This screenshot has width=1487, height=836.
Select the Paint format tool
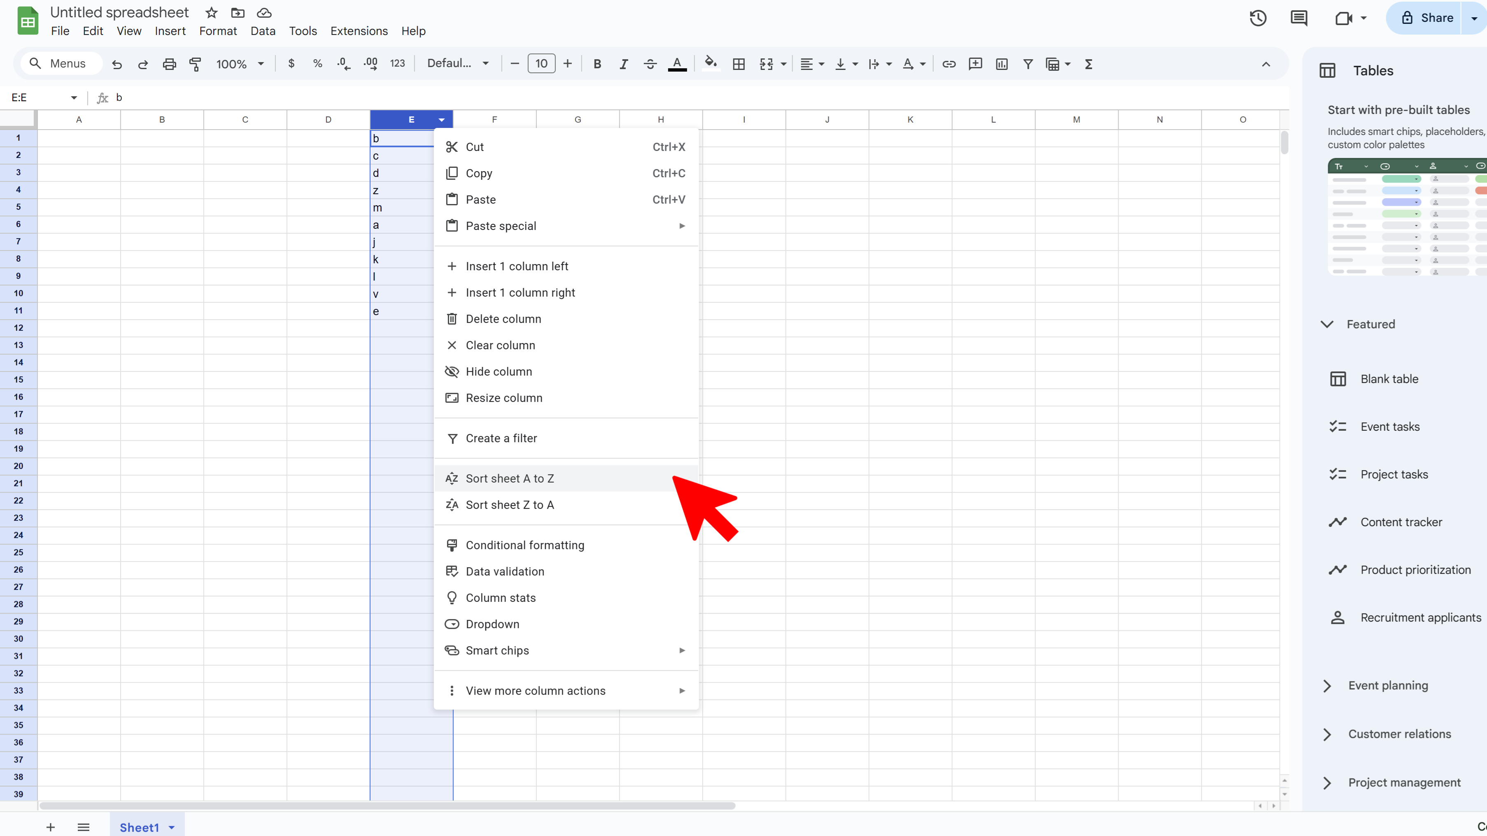click(196, 63)
